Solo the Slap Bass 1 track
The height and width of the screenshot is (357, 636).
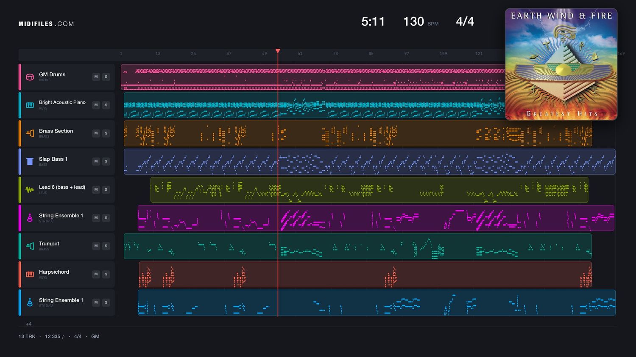click(106, 161)
